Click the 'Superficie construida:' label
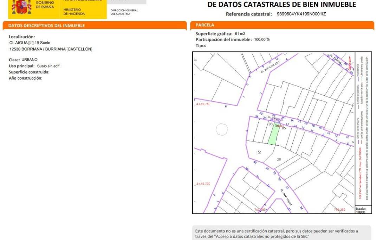Image resolution: width=376 pixels, height=240 pixels. click(29, 72)
